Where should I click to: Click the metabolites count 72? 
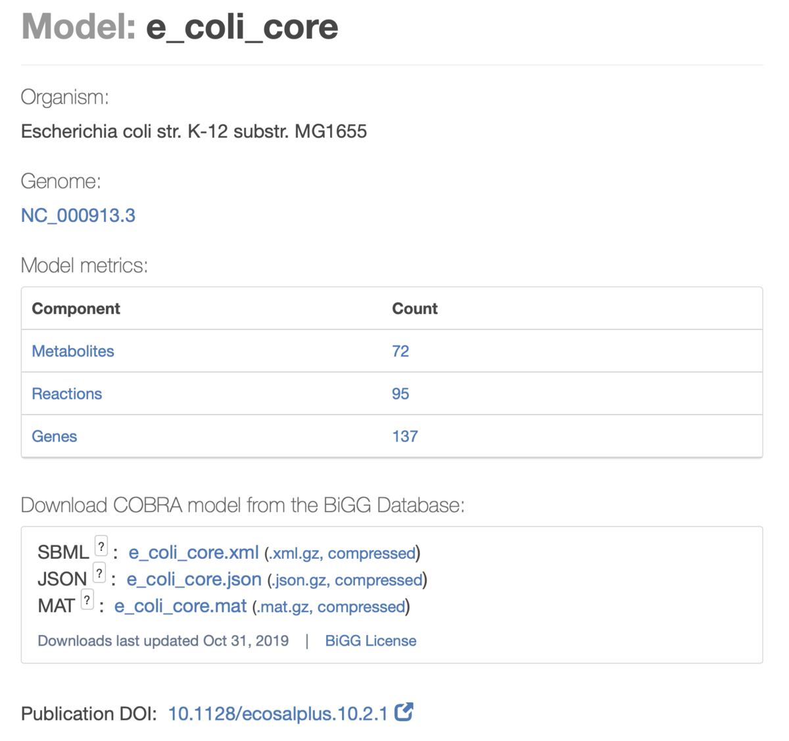tap(400, 351)
